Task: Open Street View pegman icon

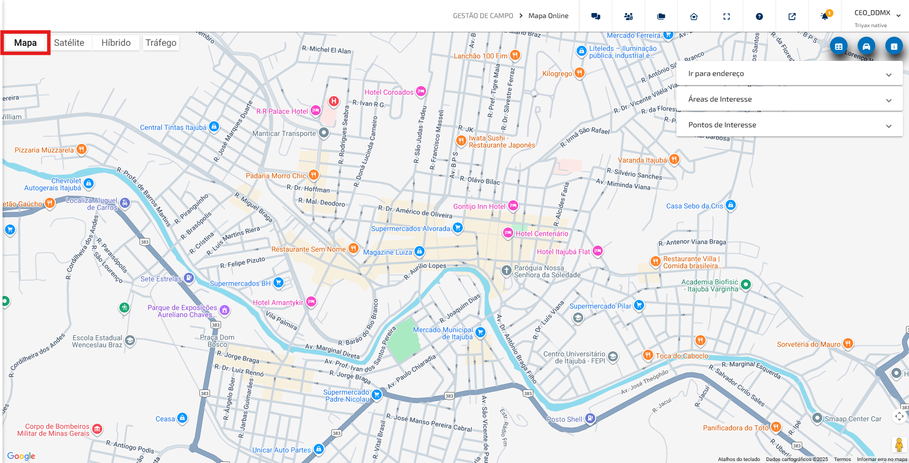Action: [899, 445]
